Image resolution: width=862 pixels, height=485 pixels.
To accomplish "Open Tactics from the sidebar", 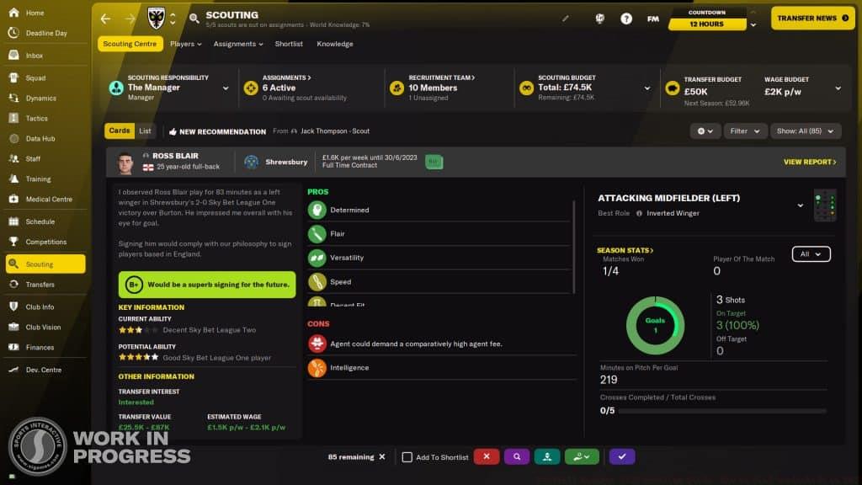I will (x=37, y=119).
